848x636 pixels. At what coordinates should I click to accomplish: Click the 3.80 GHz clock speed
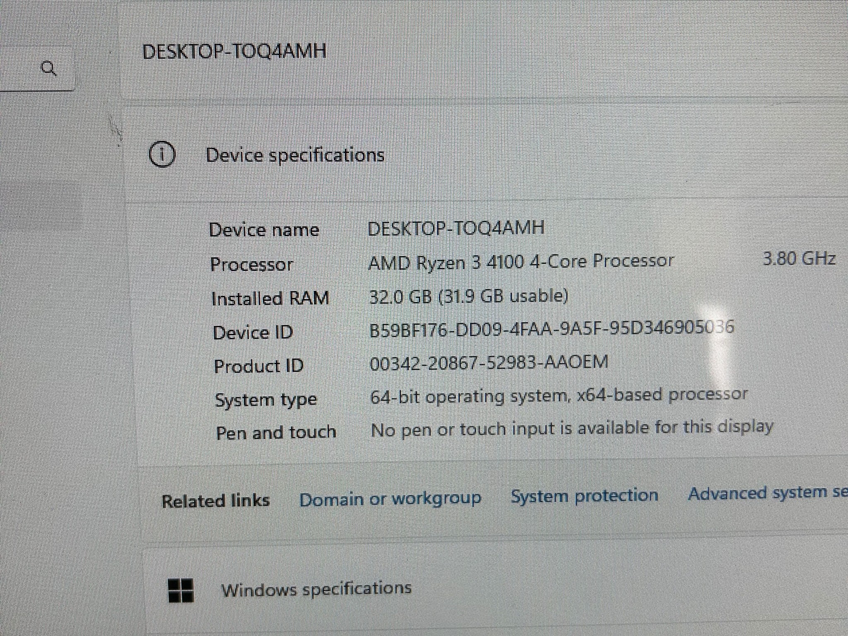point(799,259)
